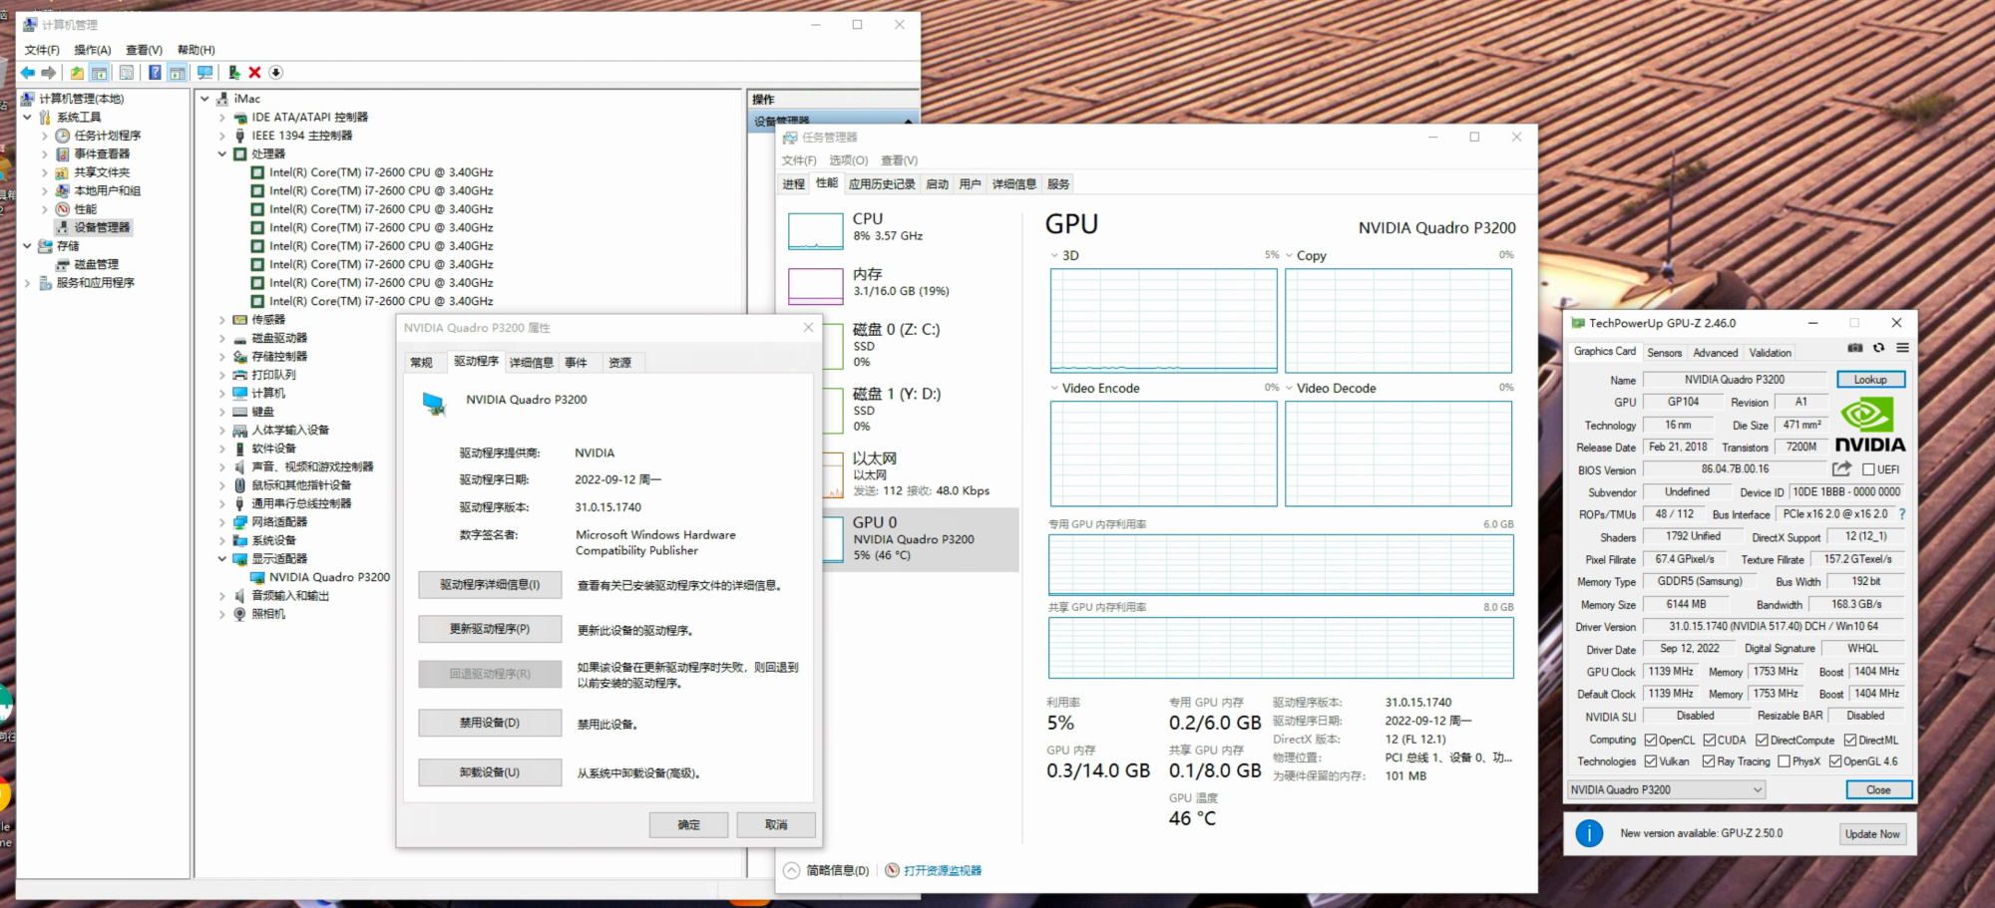Select the CPU performance thumbnail in Task Manager

[x=815, y=231]
